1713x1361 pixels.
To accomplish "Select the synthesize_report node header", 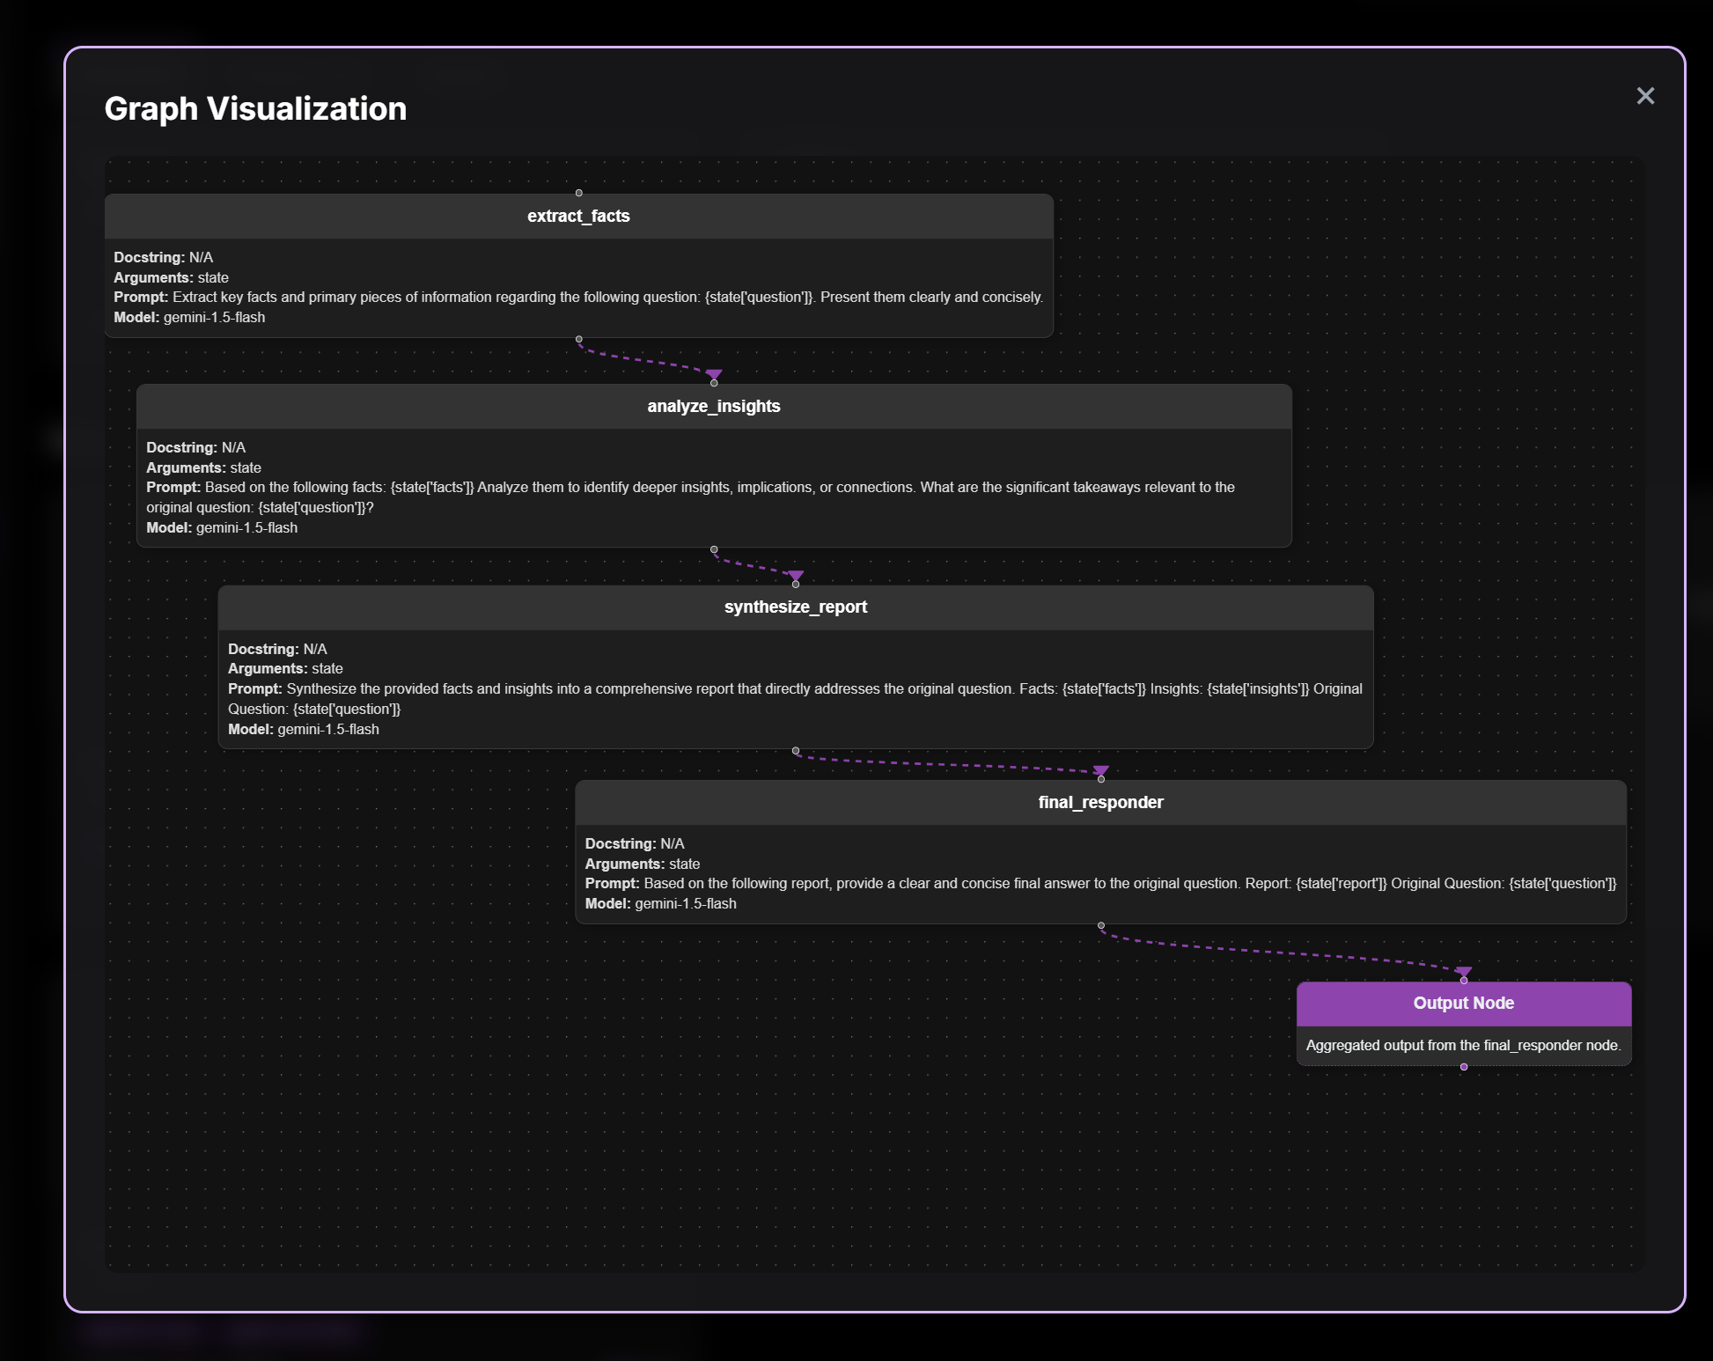I will point(795,607).
